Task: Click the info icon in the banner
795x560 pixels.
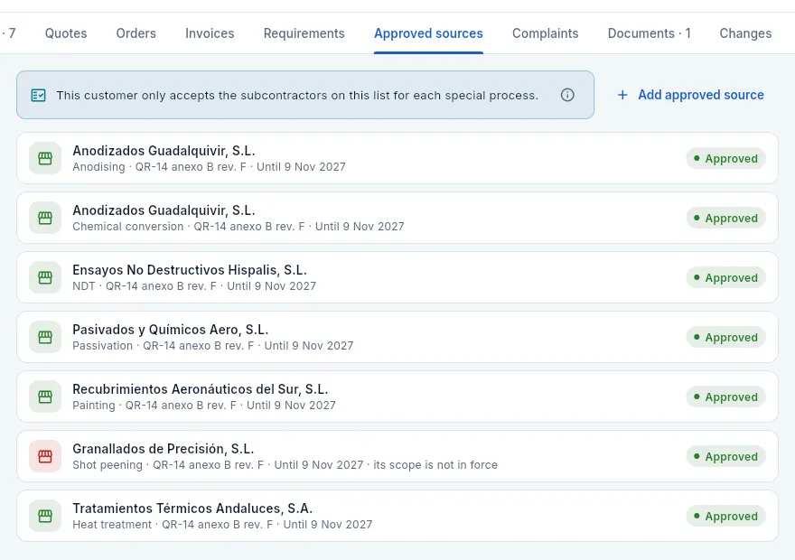Action: 567,95
